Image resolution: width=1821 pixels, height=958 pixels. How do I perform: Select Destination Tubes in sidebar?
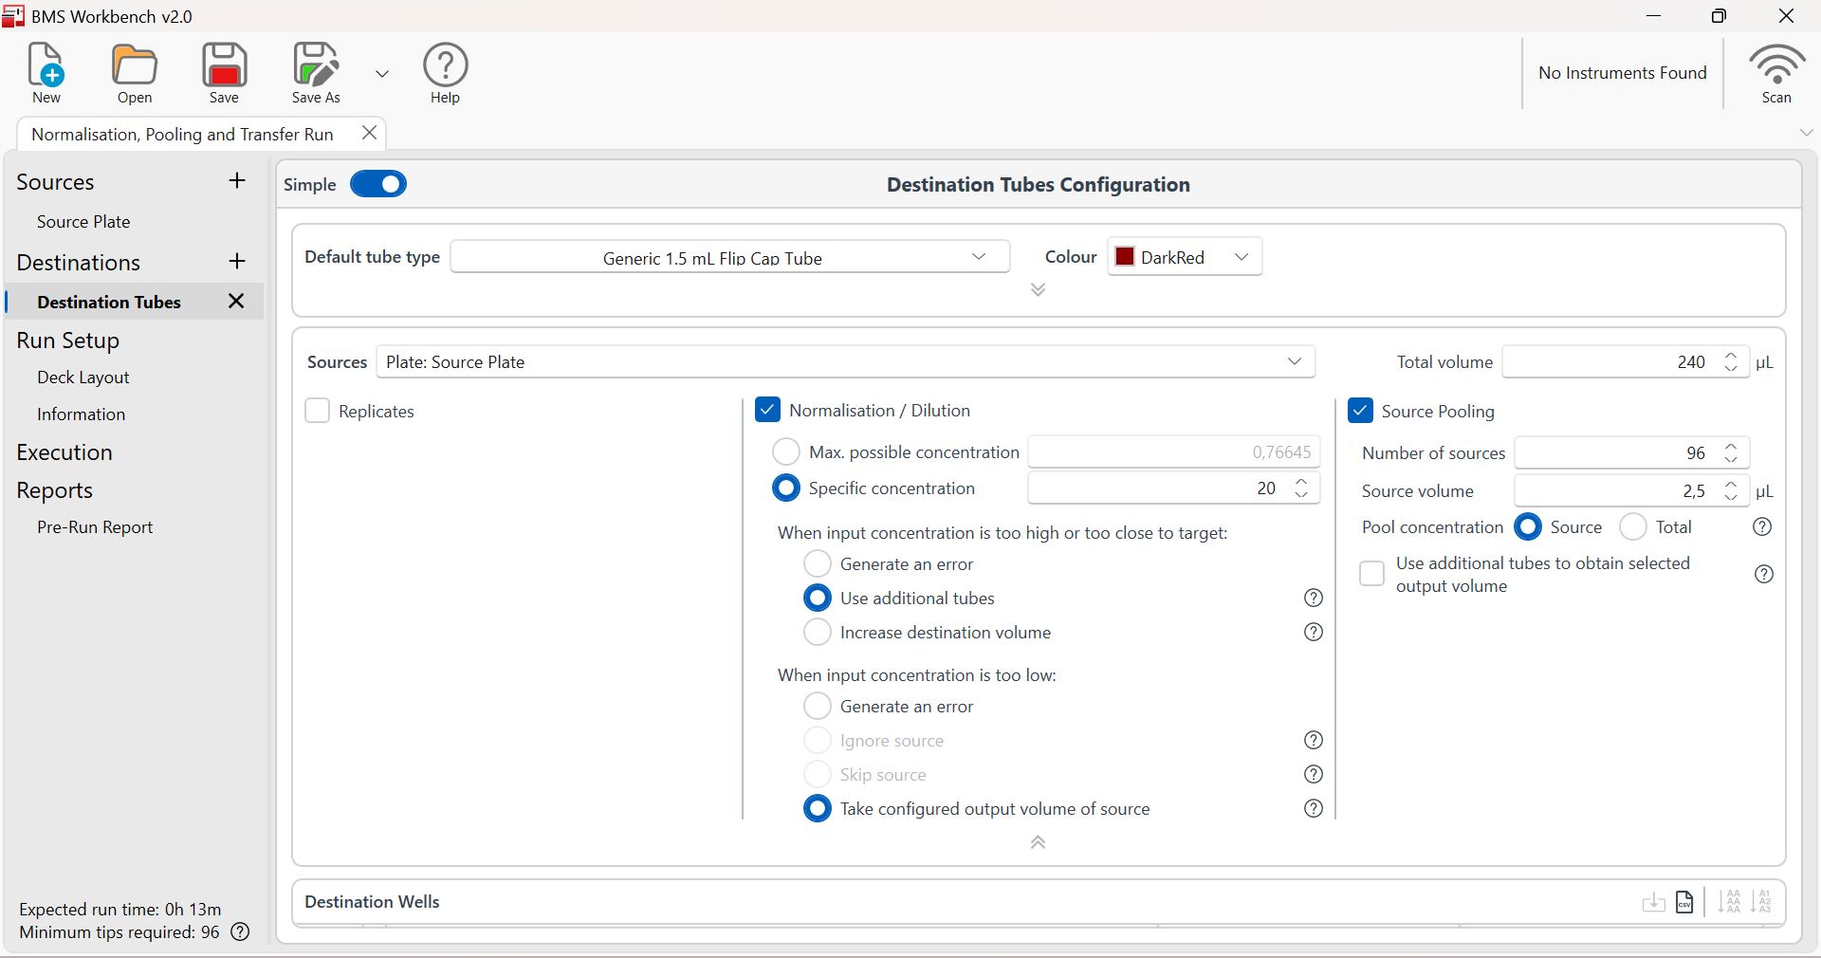[x=109, y=302]
